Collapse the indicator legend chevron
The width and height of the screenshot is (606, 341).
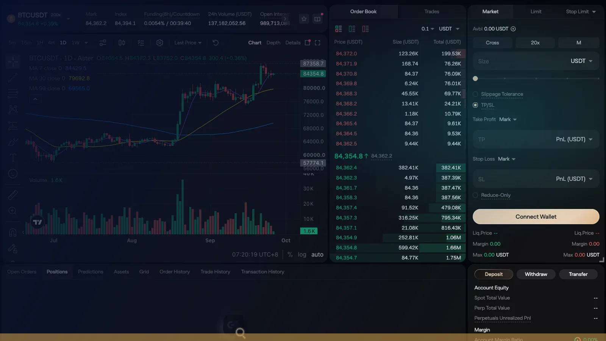35,99
